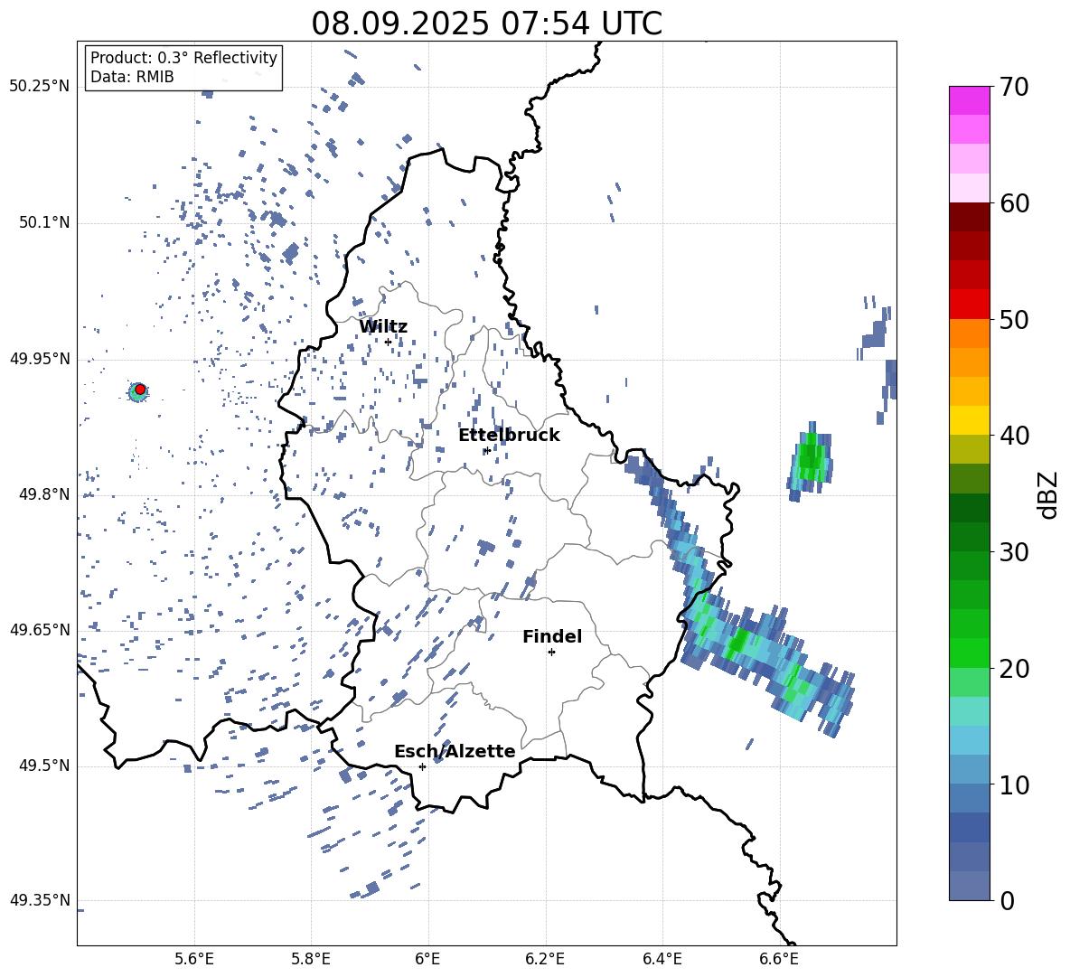Click the dBZ colorbar axis label
The image size is (1070, 977).
pyautogui.click(x=1049, y=494)
